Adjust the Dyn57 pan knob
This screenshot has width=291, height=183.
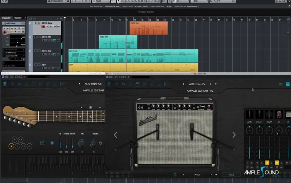(x=250, y=131)
